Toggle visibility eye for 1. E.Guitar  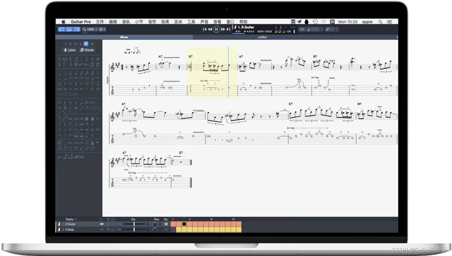[x=101, y=224]
